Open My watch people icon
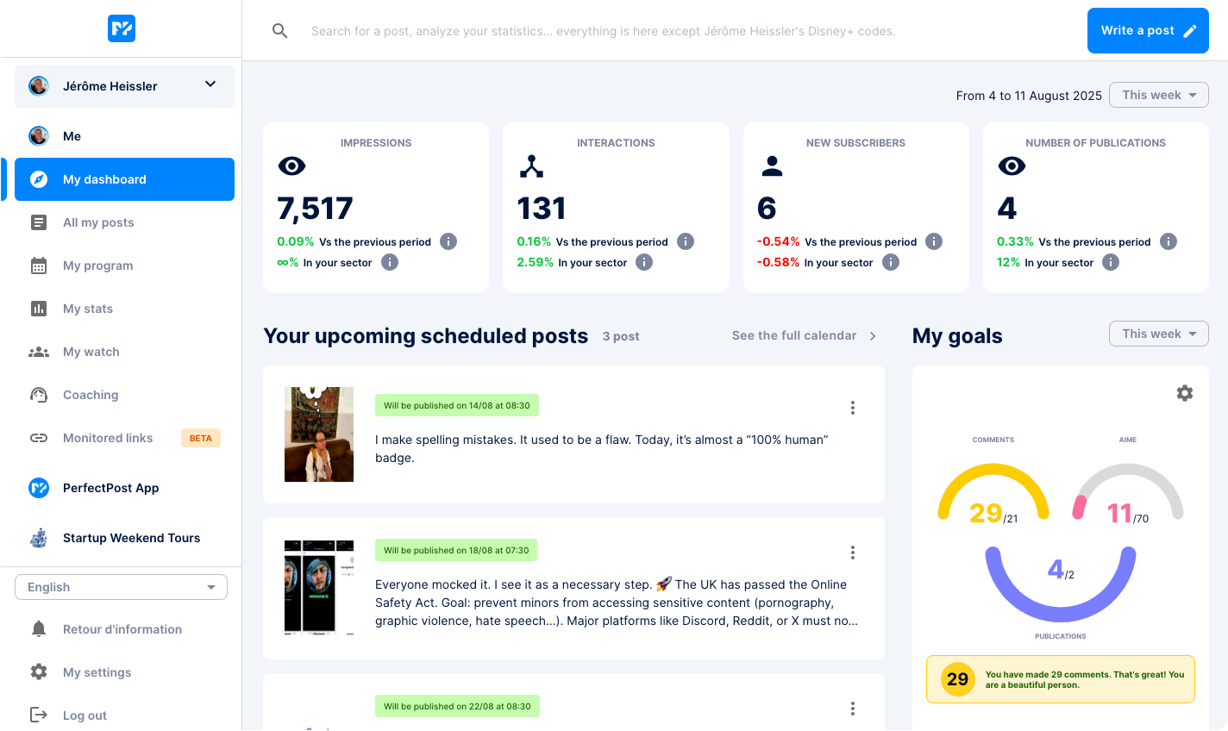 (39, 352)
